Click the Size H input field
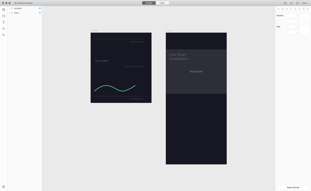 point(293,32)
